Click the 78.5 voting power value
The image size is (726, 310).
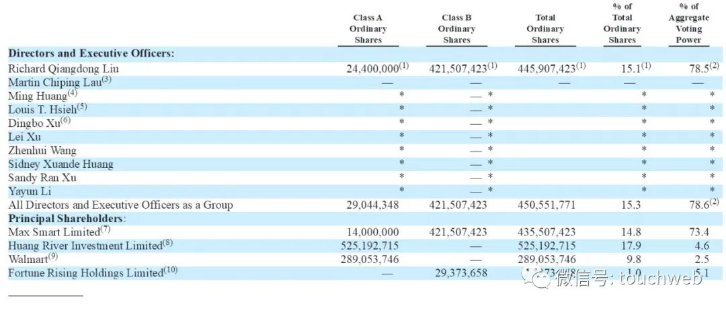click(698, 69)
